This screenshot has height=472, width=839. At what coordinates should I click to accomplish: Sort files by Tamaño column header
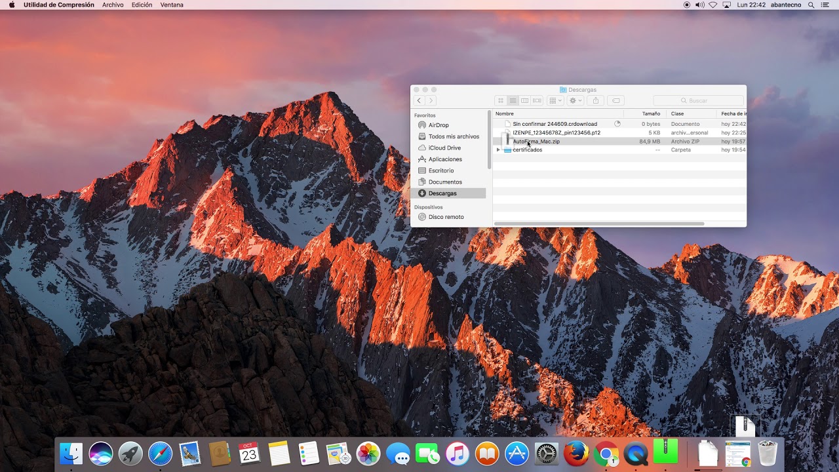[651, 113]
